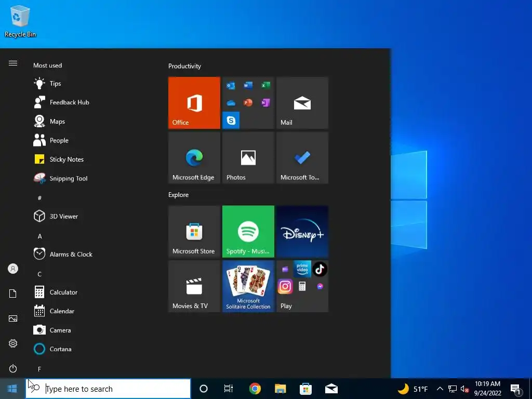Launch Microsoft Edge tile
This screenshot has width=532, height=399.
(194, 158)
